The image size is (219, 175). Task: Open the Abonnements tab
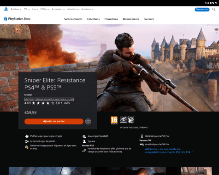[x=130, y=19]
